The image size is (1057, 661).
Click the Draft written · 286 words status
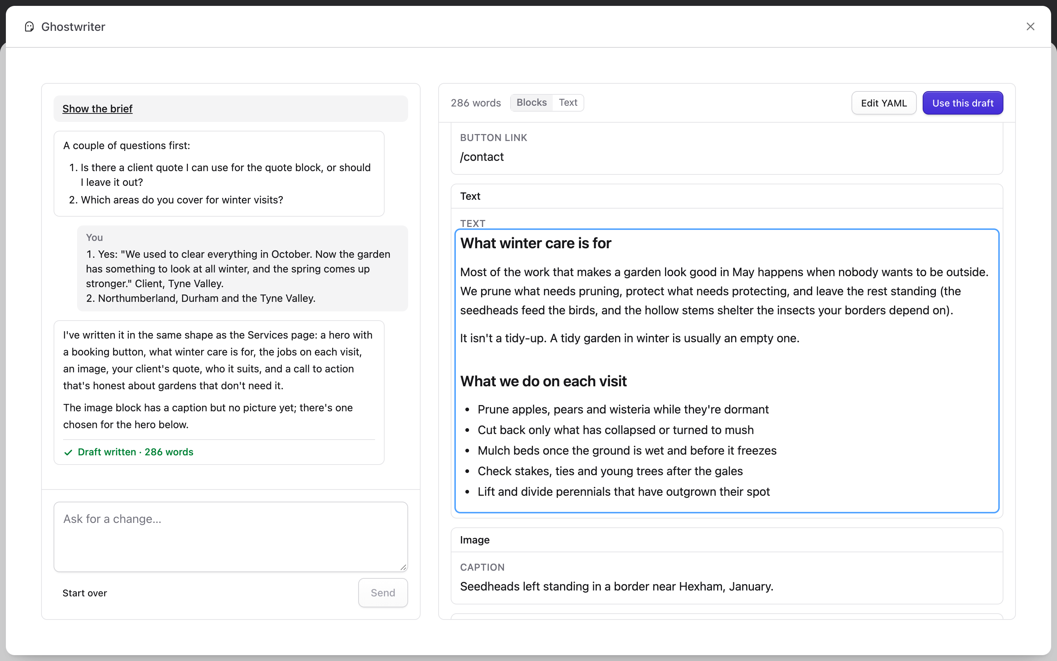[135, 452]
